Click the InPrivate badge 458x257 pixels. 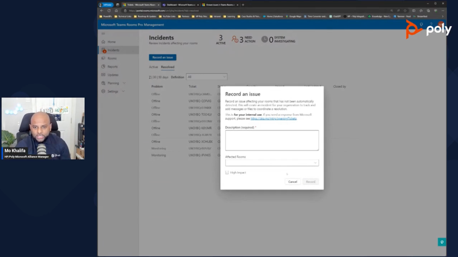pos(106,5)
